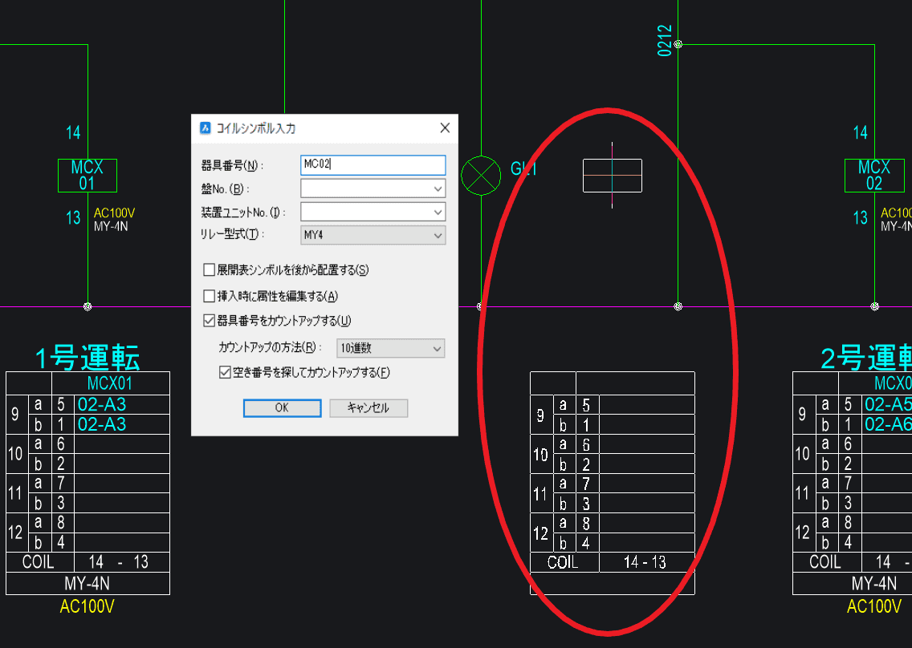The height and width of the screenshot is (648, 912).
Task: Click the new coil symbol preview rectangle
Action: click(613, 176)
